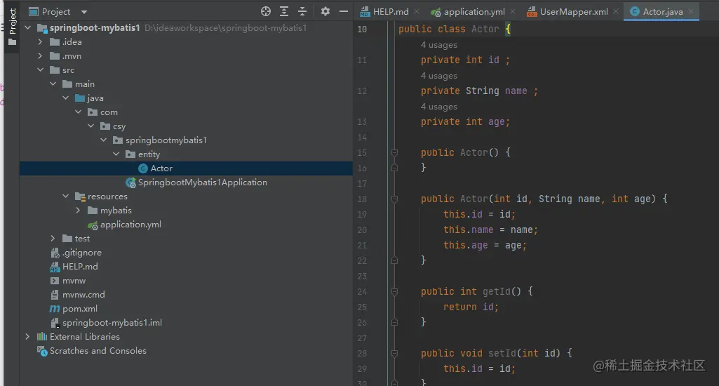Collapse the com package
719x386 pixels.
79,112
